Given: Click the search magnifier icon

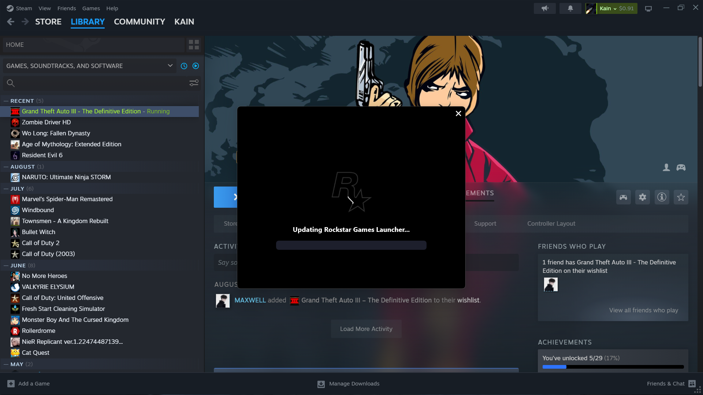Looking at the screenshot, I should click(11, 83).
